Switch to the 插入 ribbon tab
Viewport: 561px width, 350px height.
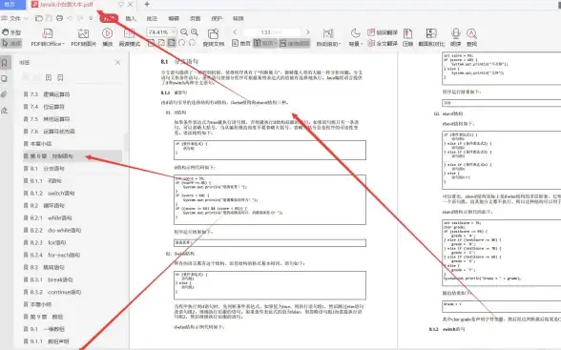(131, 18)
